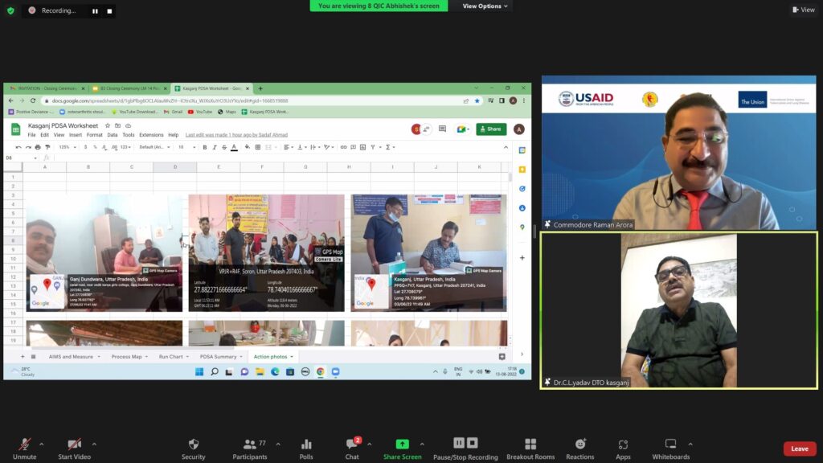The height and width of the screenshot is (463, 823).
Task: Expand audio options arrow next to Unmute
Action: [42, 444]
